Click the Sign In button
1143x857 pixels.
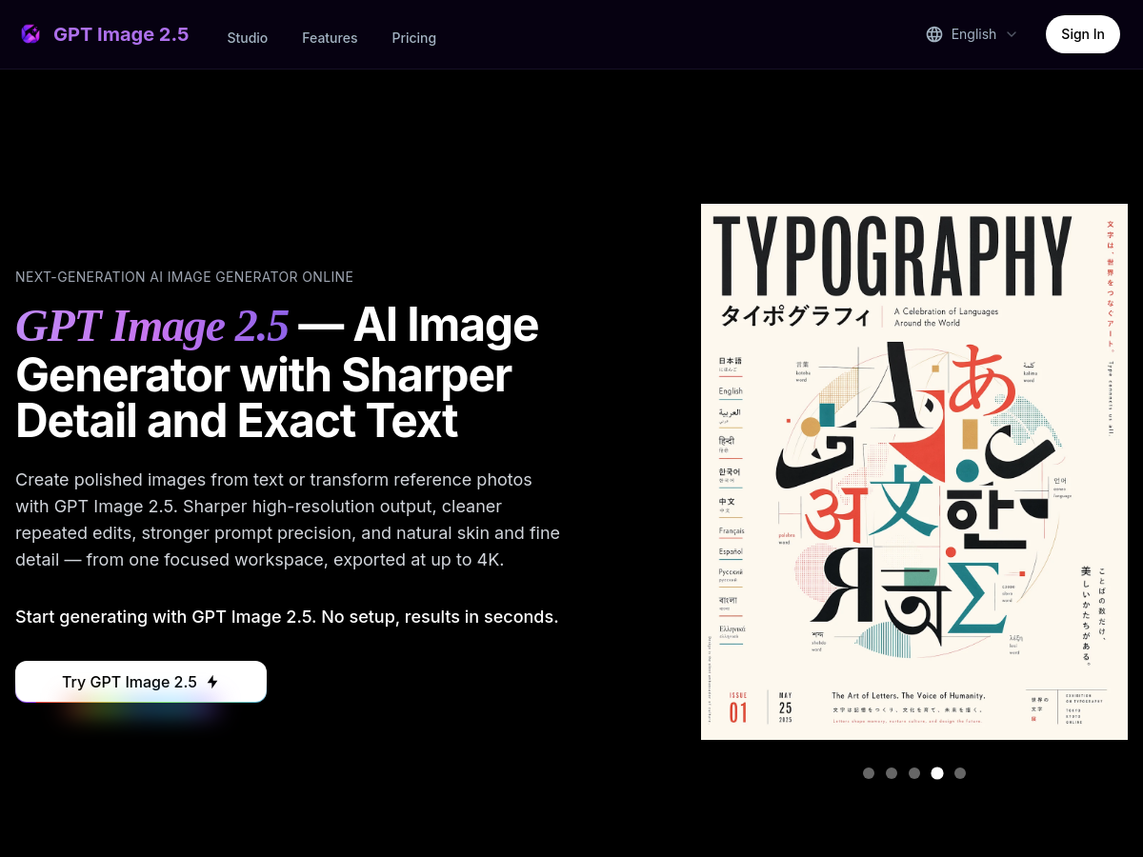pyautogui.click(x=1083, y=34)
